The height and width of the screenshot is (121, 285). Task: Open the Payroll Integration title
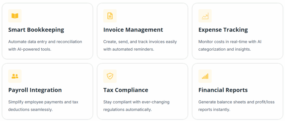pos(35,90)
